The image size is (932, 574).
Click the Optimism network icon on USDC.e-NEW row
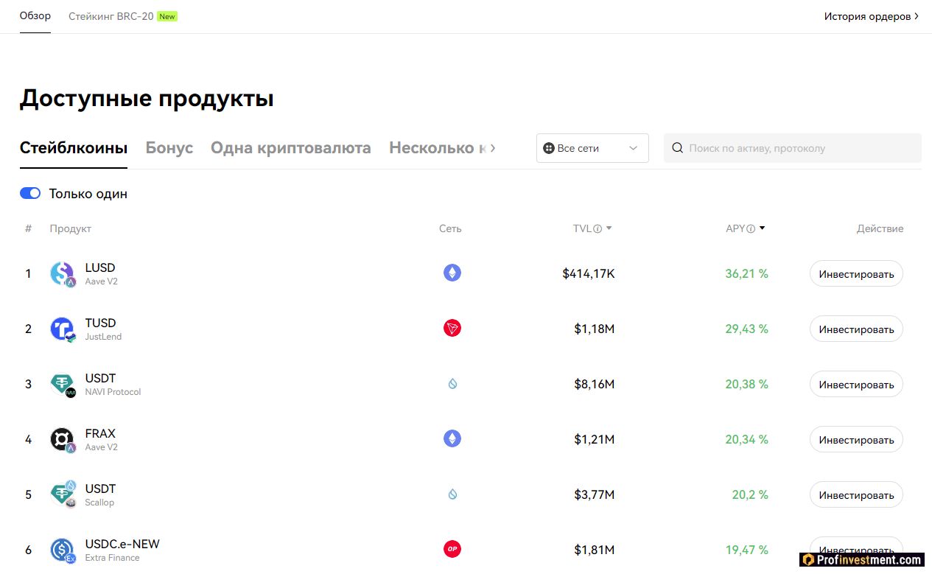[452, 549]
